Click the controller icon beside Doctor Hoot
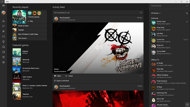The image size is (190, 107). [x=187, y=22]
